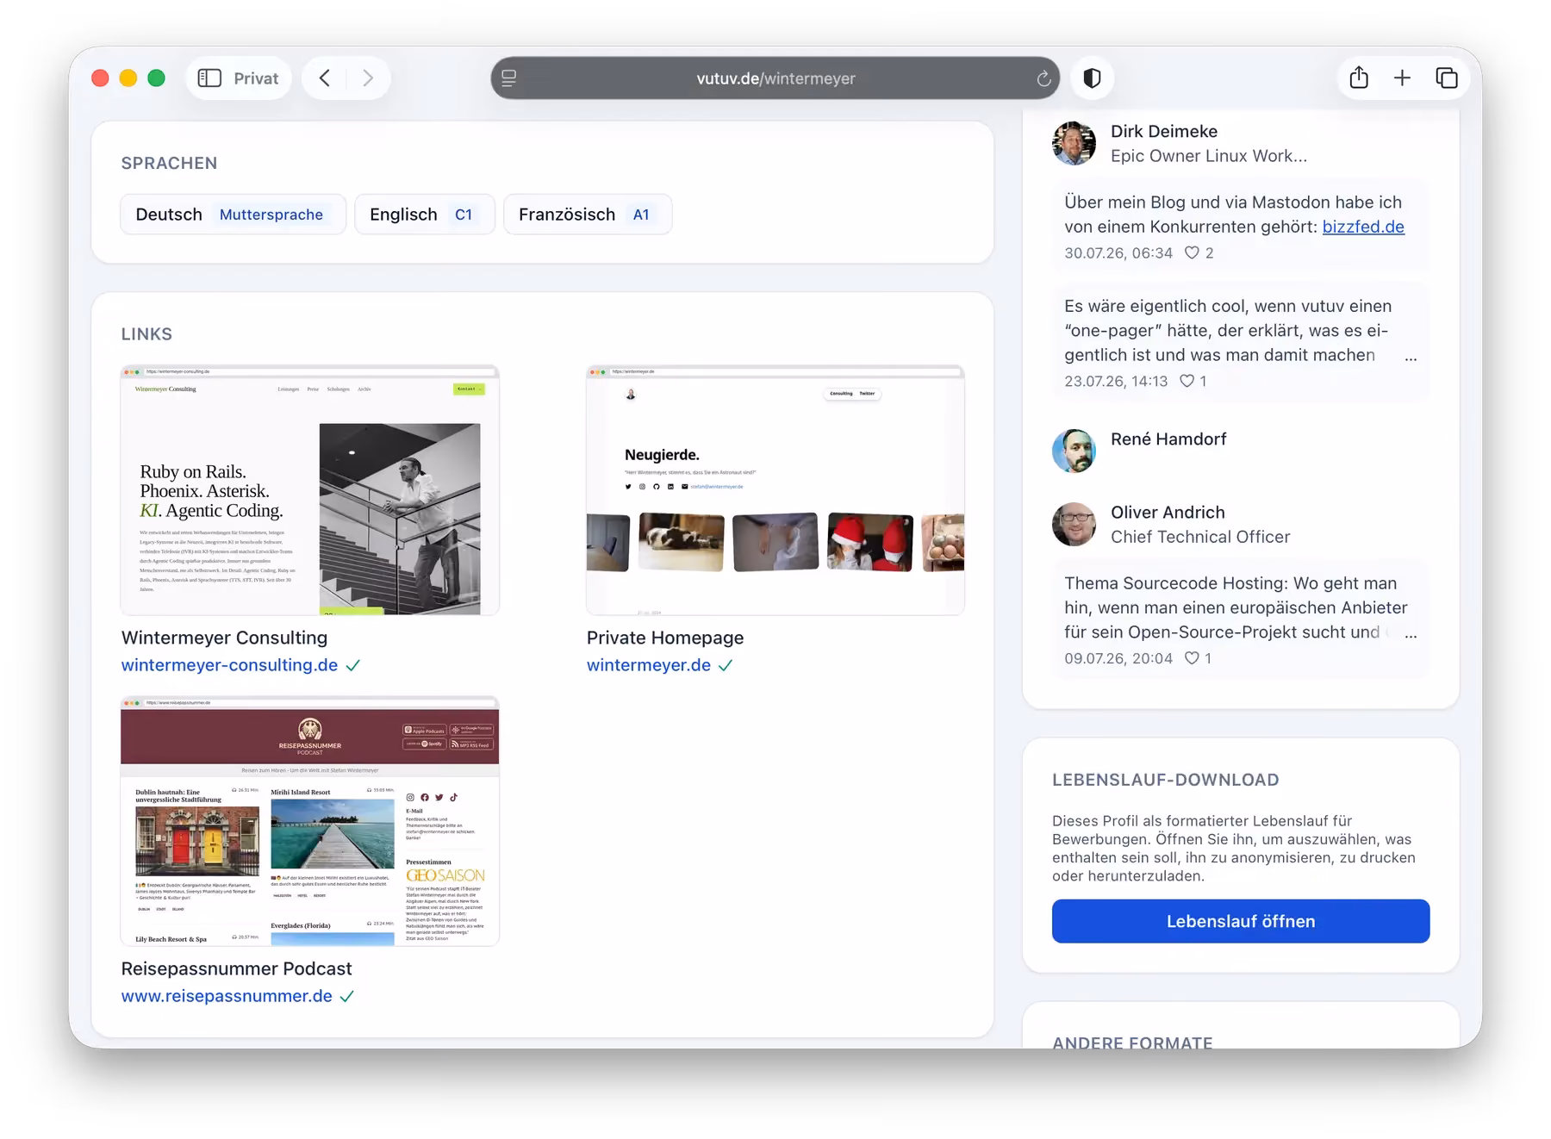Toggle the Safari sidebar icon
This screenshot has height=1139, width=1551.
point(209,78)
